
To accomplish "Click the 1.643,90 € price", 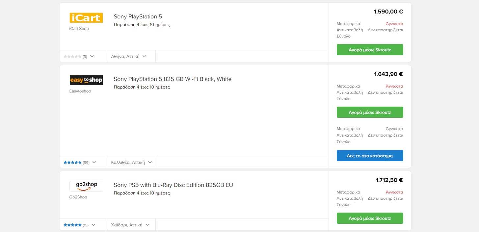I will [388, 74].
